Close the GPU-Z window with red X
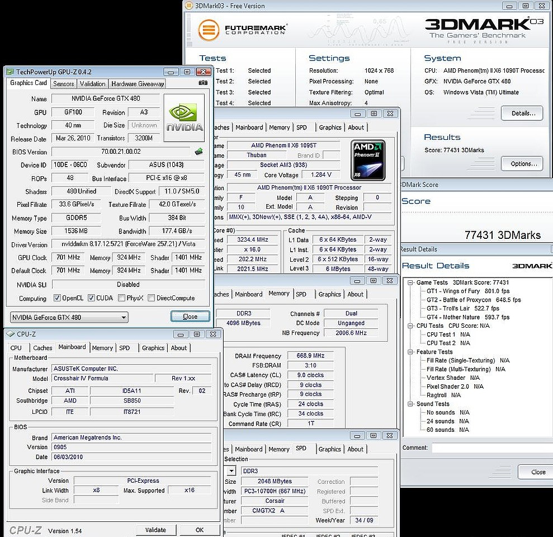The width and height of the screenshot is (553, 537). (x=204, y=72)
